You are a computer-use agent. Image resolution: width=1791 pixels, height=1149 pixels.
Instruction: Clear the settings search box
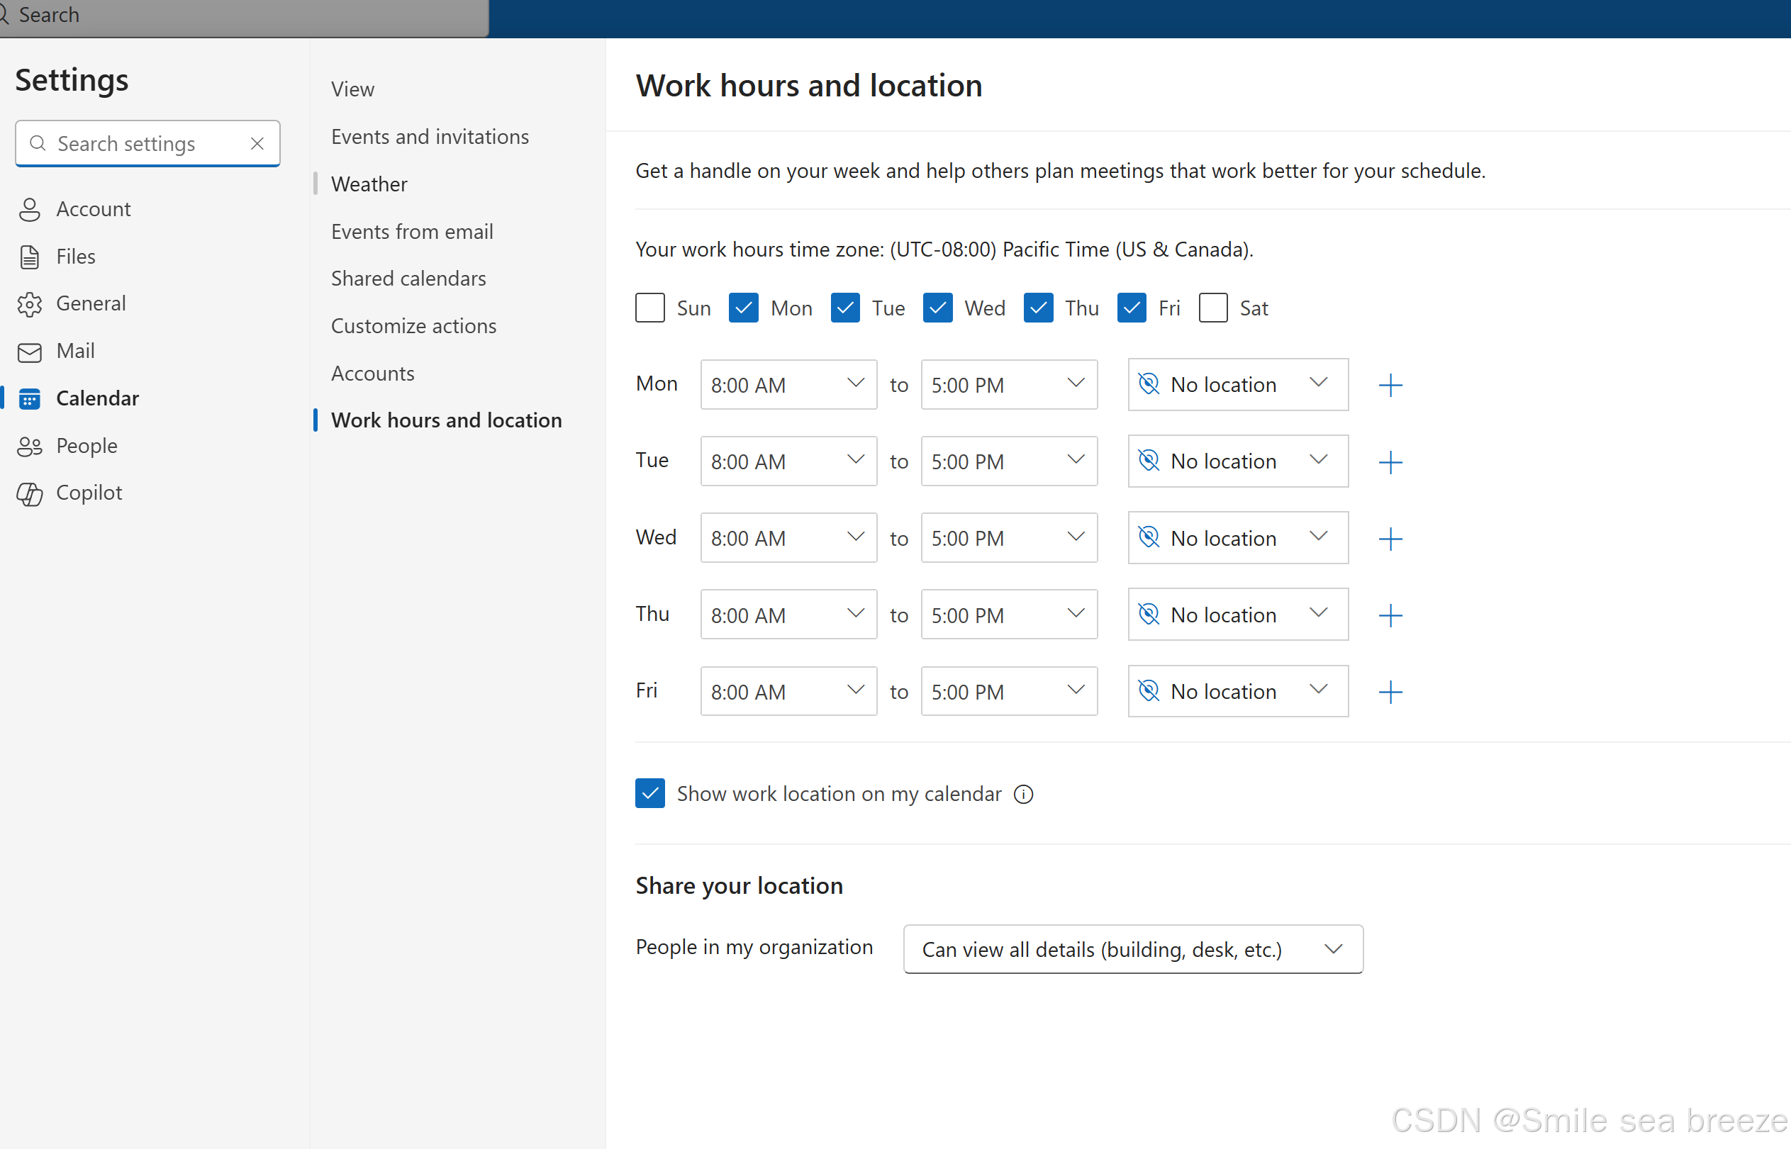point(257,143)
